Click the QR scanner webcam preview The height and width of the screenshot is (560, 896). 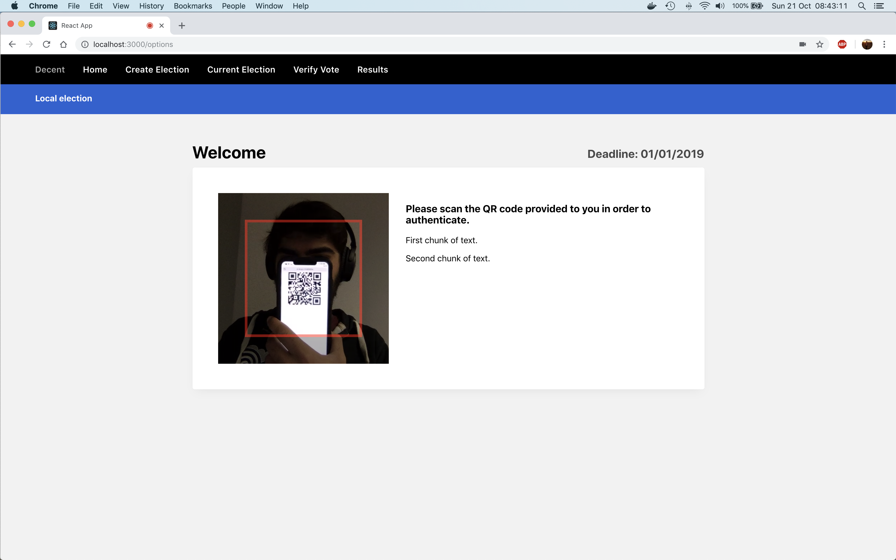[303, 278]
